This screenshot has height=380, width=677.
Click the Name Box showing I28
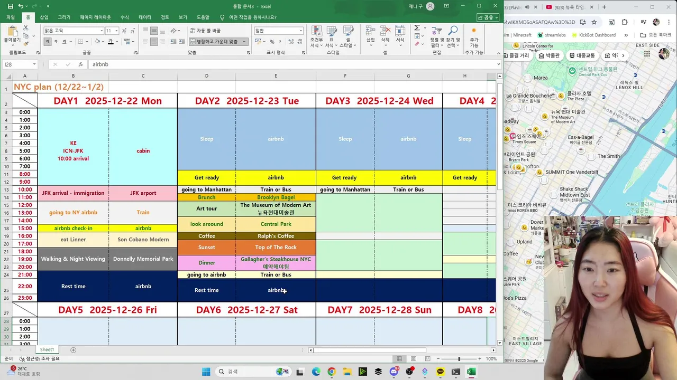tap(20, 64)
